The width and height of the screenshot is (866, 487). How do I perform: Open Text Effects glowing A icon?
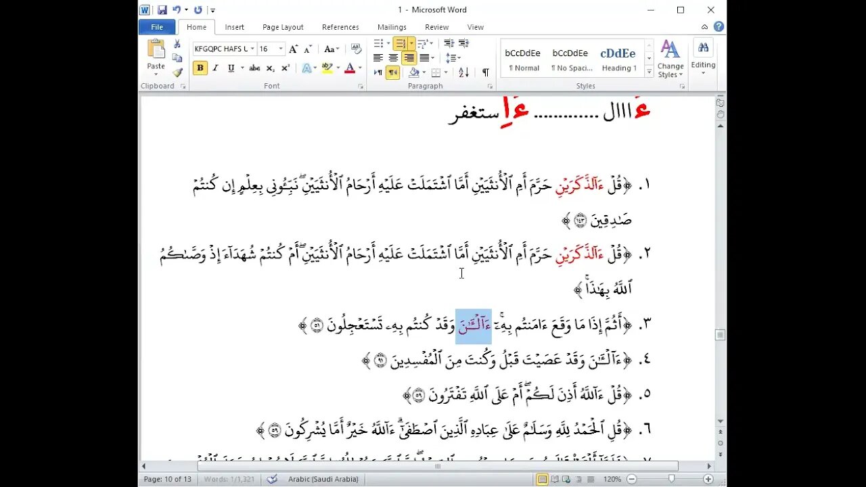[x=306, y=68]
